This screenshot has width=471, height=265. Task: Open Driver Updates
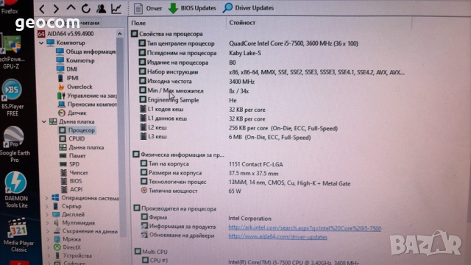pyautogui.click(x=248, y=8)
